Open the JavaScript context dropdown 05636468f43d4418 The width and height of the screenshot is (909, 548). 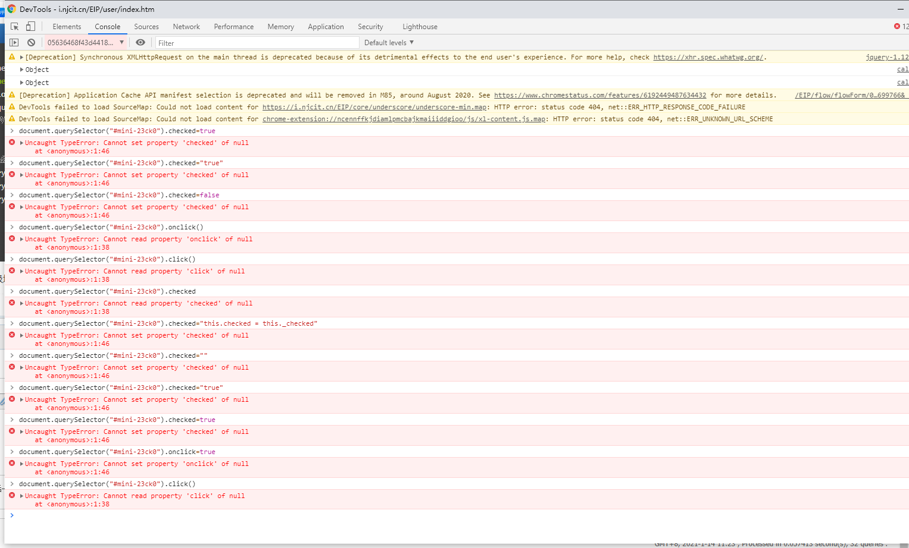pyautogui.click(x=86, y=43)
